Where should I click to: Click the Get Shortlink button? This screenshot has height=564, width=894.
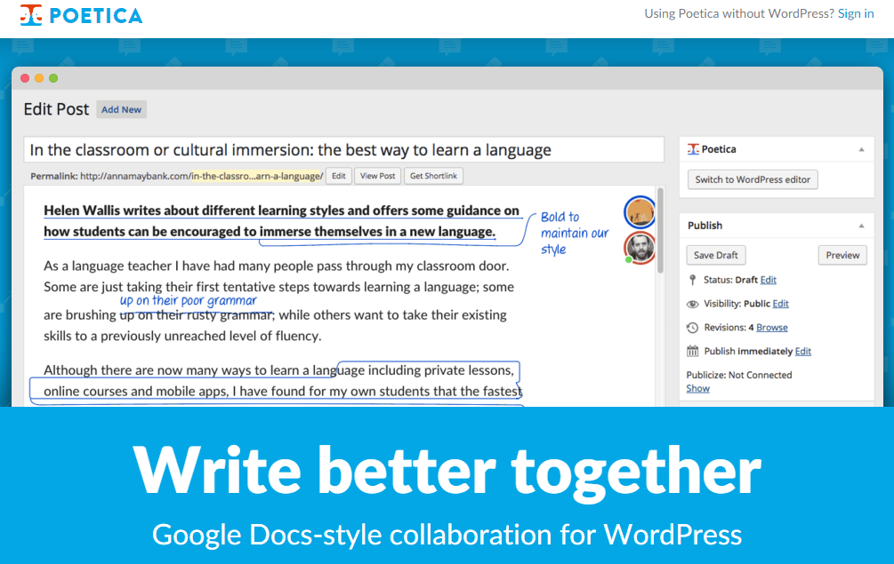pos(433,176)
